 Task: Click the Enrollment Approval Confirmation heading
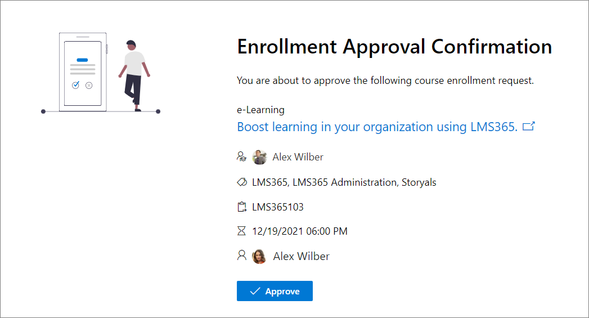(x=394, y=47)
